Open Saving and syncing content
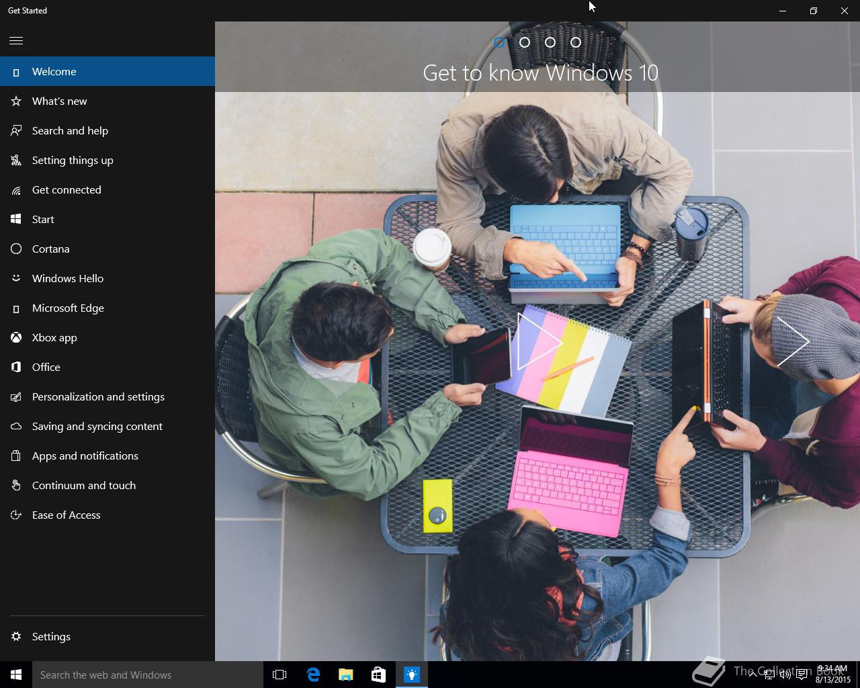The image size is (860, 688). (x=107, y=427)
